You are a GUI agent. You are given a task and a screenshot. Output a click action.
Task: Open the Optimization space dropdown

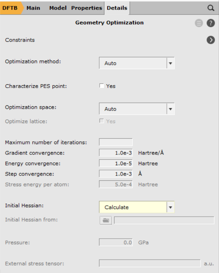tap(137, 109)
